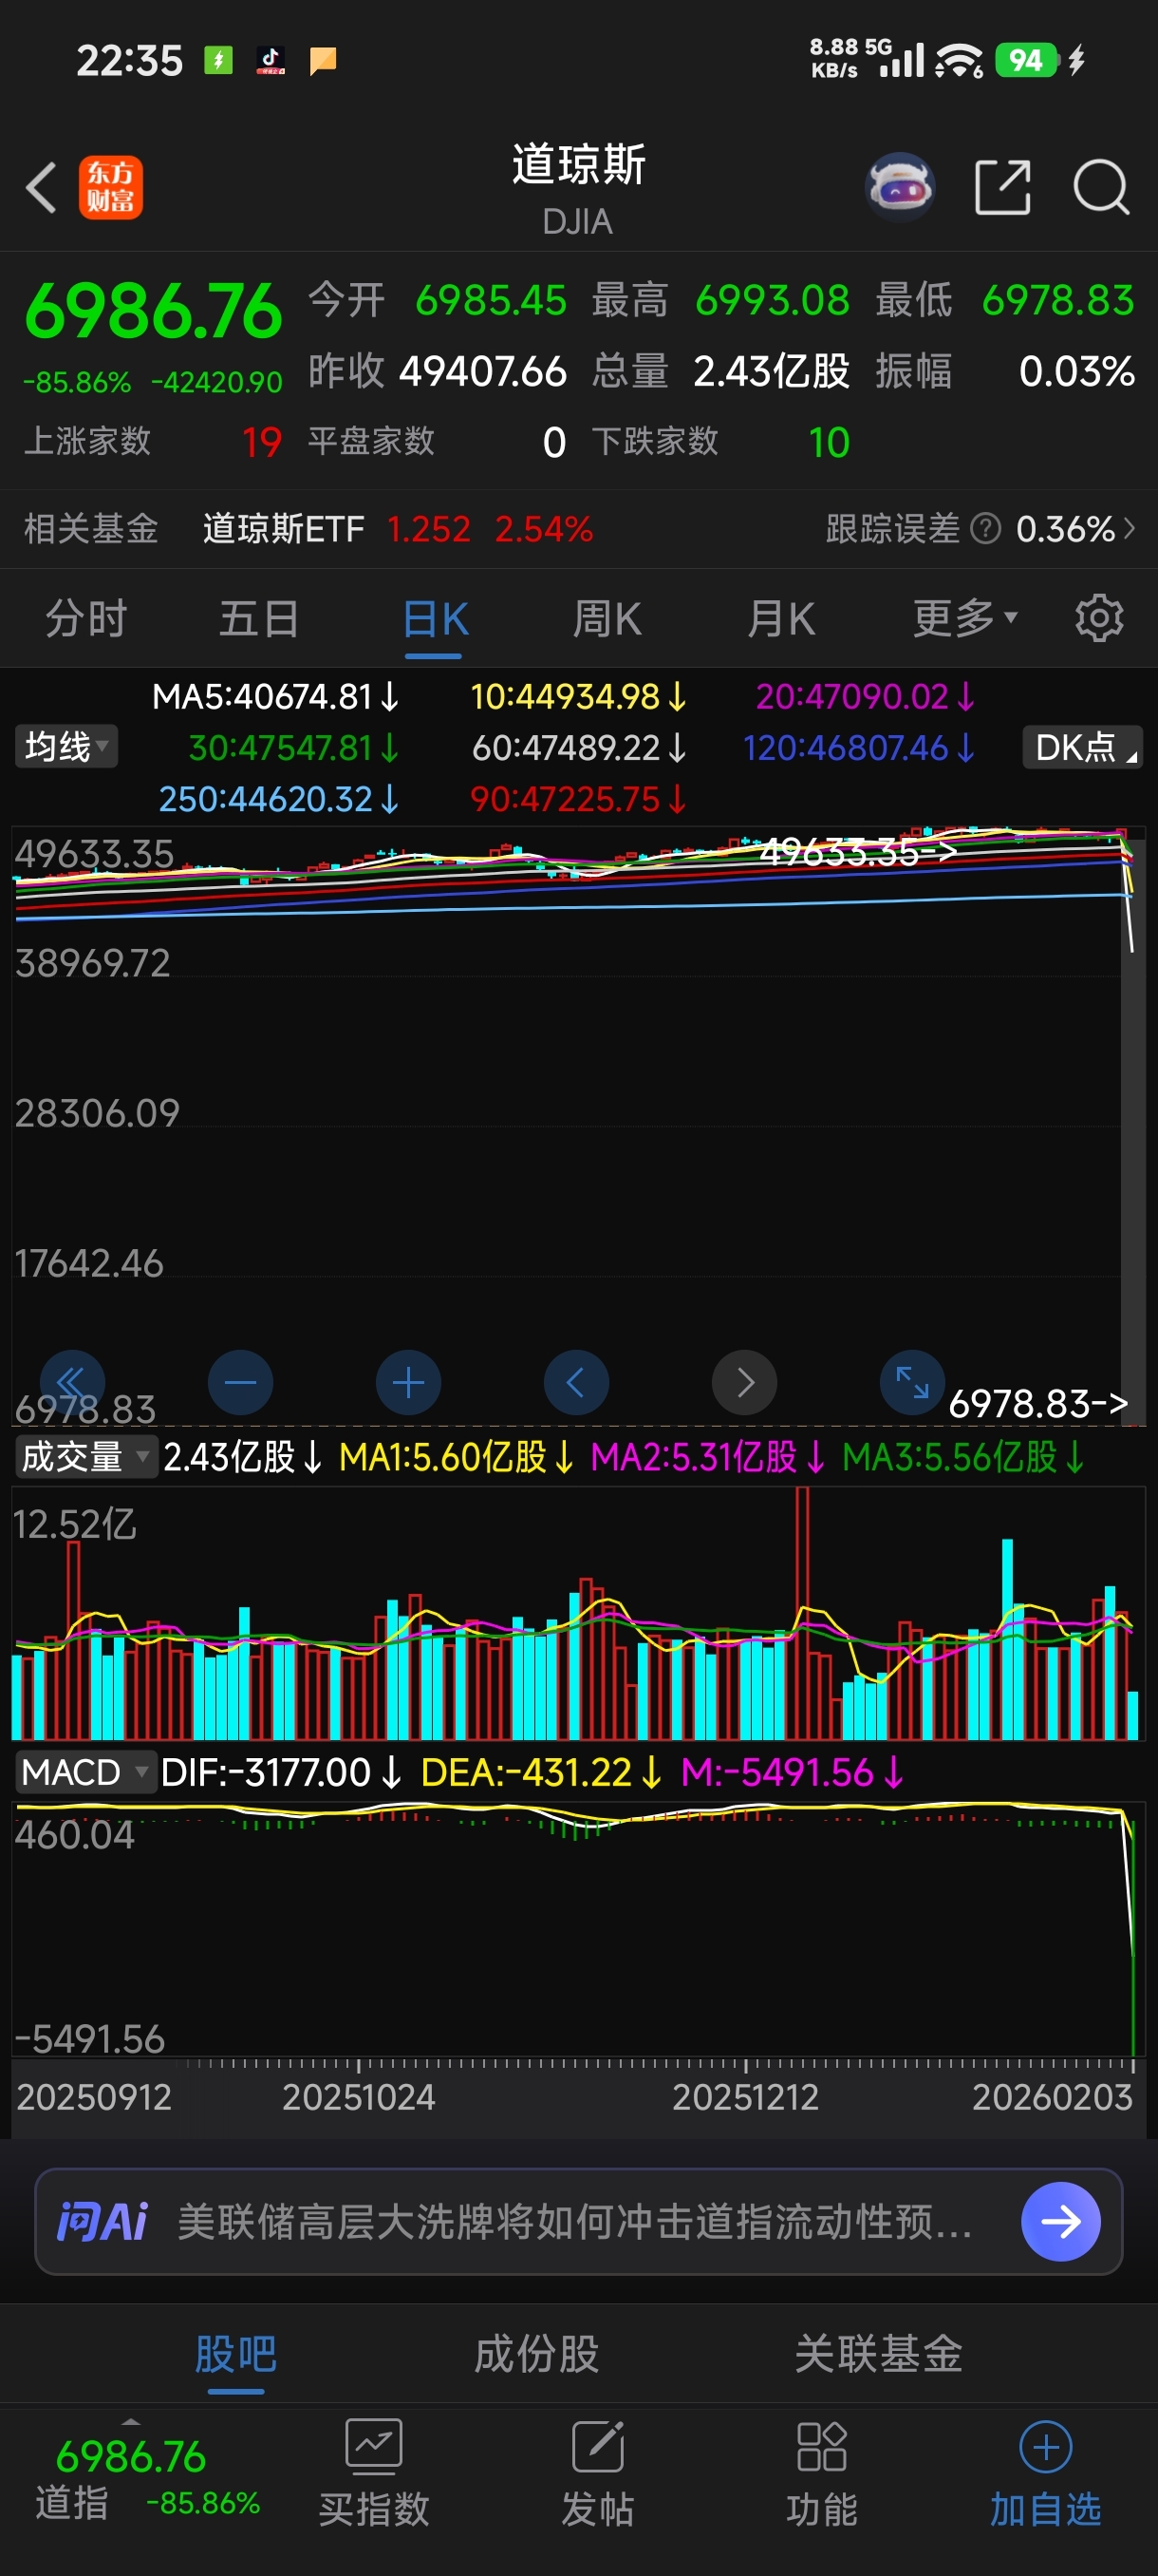This screenshot has height=2576, width=1158.
Task: Tap the TikTok status bar icon
Action: pos(271,60)
